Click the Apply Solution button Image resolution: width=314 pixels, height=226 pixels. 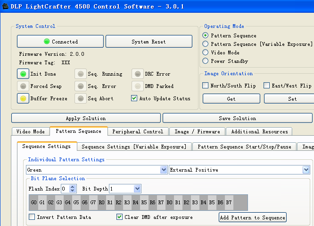(x=86, y=118)
